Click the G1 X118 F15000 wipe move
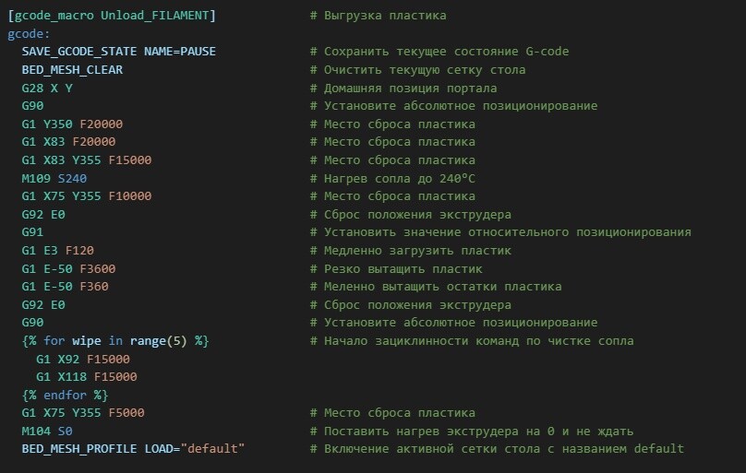The image size is (746, 473). (87, 376)
